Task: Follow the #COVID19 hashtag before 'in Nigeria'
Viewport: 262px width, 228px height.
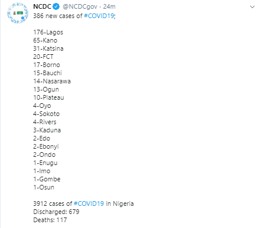Action: coord(89,204)
